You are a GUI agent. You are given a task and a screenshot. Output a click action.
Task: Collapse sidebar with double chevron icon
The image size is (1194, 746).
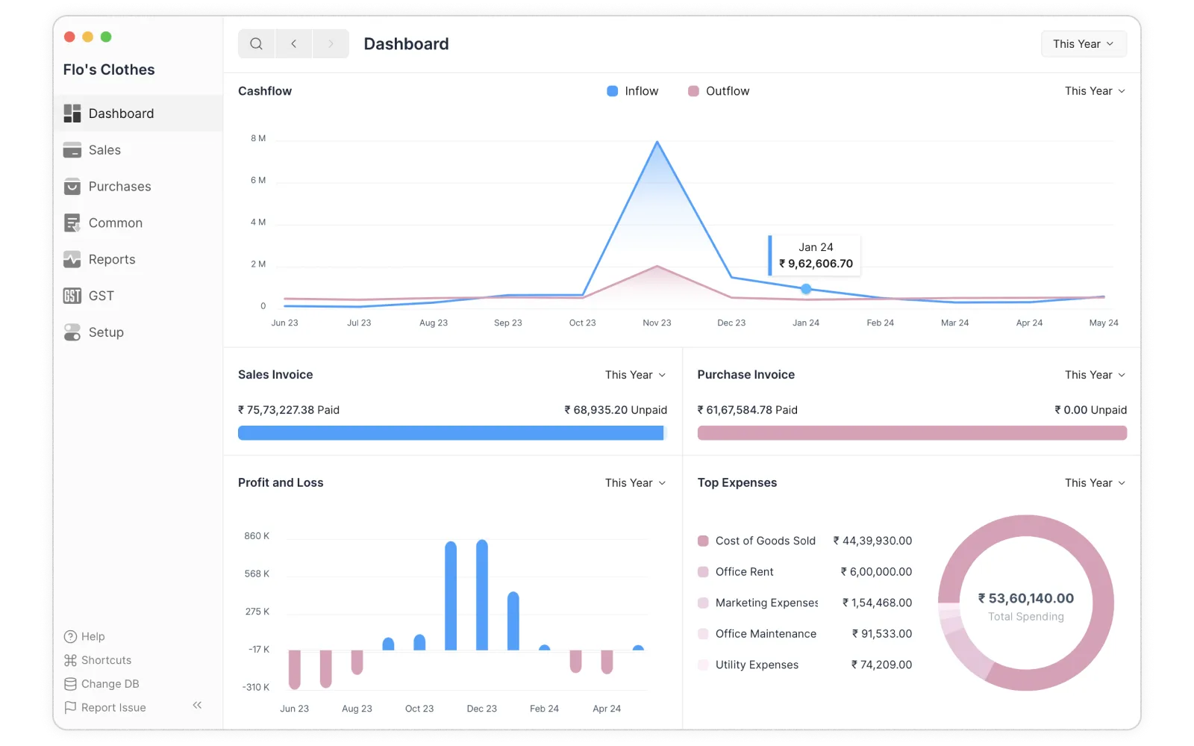197,705
